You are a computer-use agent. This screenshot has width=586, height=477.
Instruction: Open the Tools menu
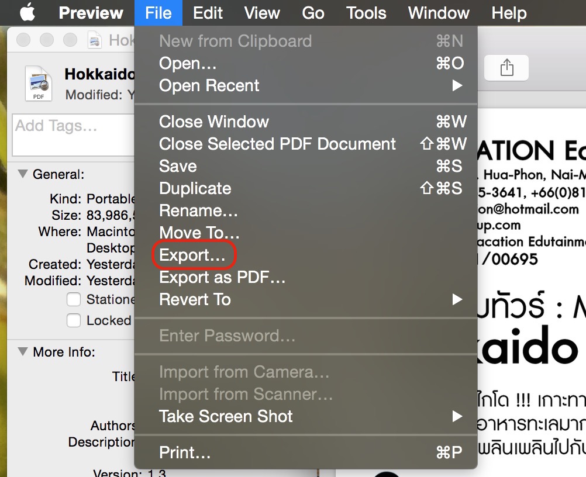(366, 13)
